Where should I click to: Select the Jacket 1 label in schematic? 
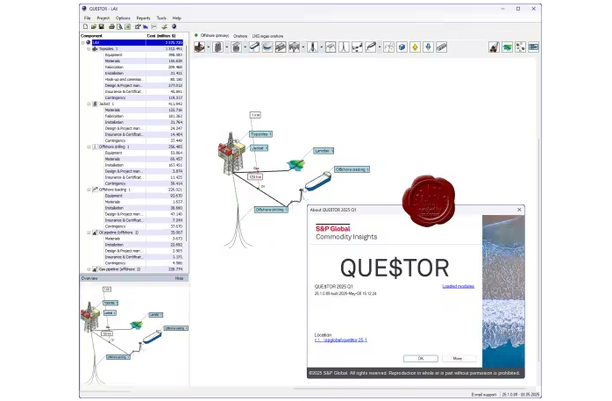click(x=259, y=148)
